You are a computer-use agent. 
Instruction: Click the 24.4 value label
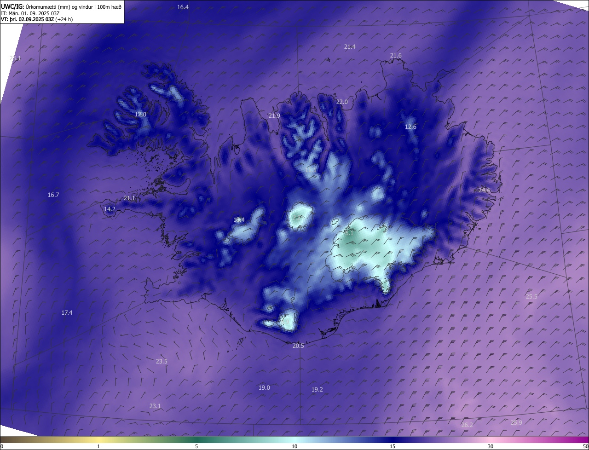click(x=484, y=190)
